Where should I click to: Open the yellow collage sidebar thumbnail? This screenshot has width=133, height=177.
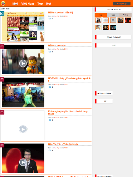coord(98,27)
